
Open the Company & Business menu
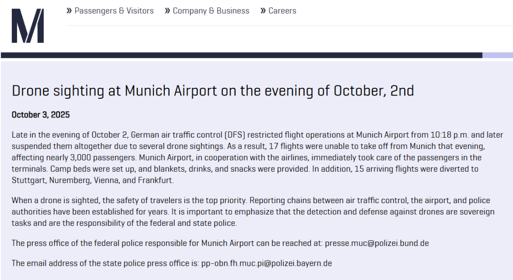tap(211, 10)
